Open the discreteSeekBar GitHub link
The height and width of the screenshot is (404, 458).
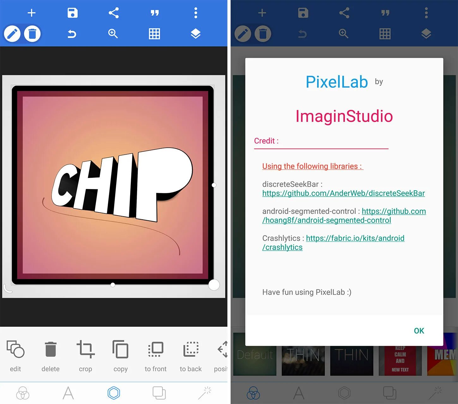pyautogui.click(x=344, y=193)
